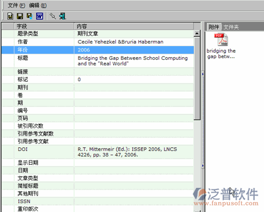Image resolution: width=264 pixels, height=212 pixels.
Task: Click the 作者 content cell with Cecile Yehezkel
Action: pyautogui.click(x=134, y=42)
